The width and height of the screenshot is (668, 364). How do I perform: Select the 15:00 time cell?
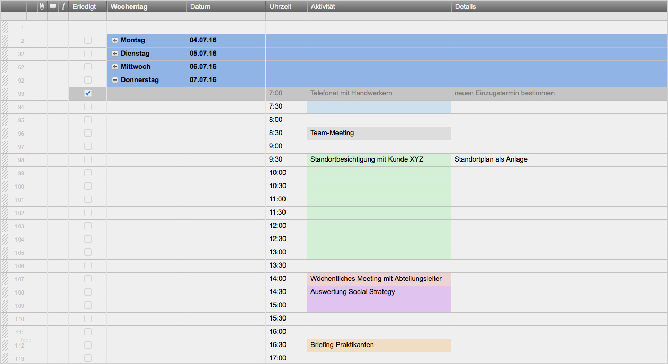[287, 305]
